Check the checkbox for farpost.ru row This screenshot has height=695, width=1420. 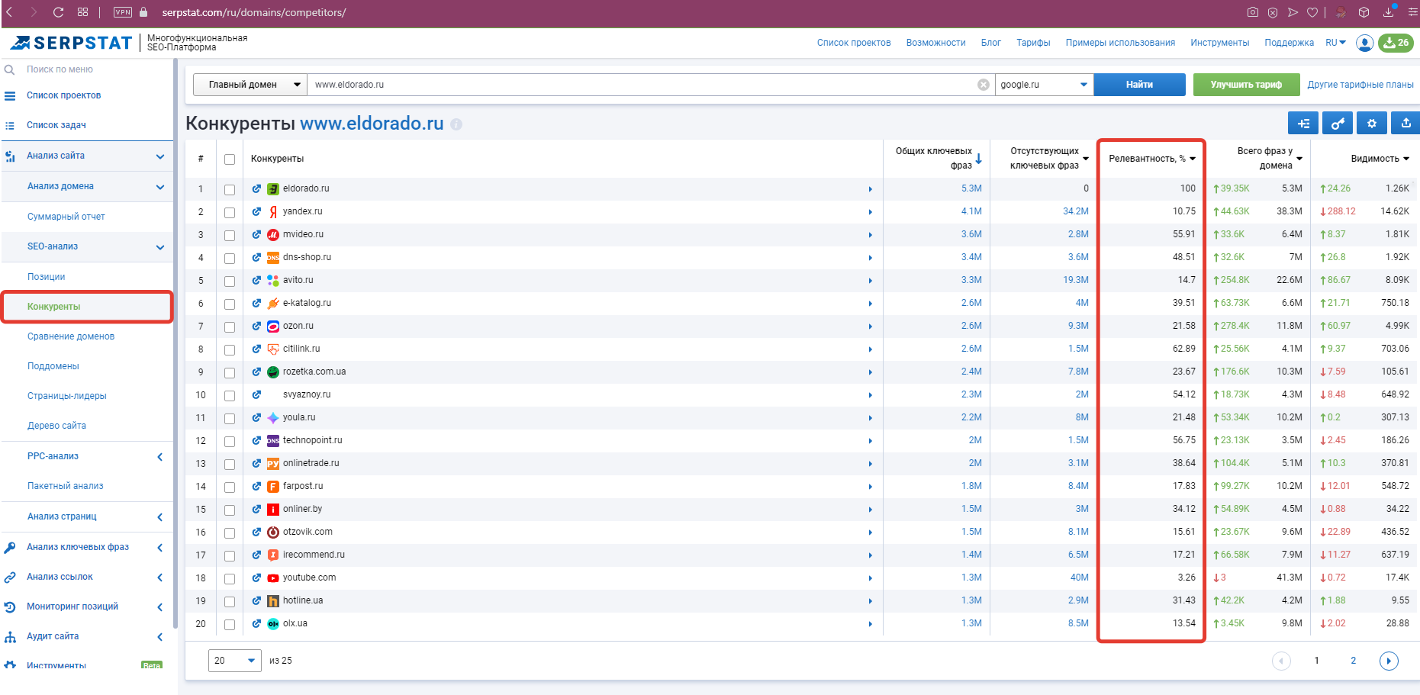click(230, 487)
